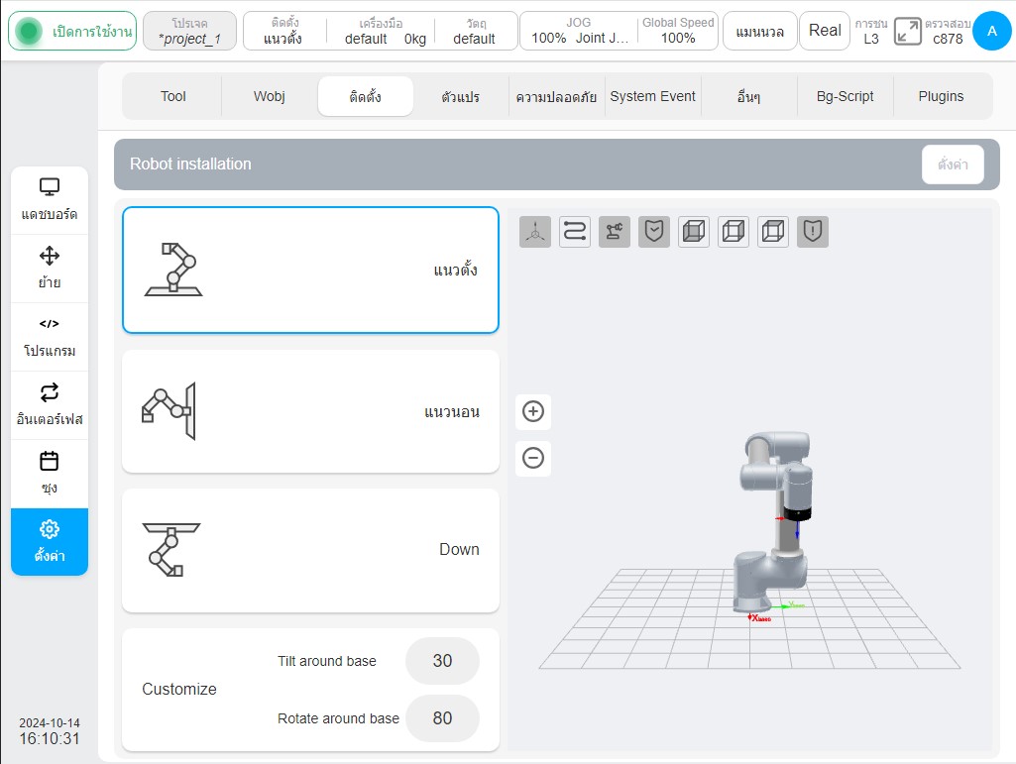Image resolution: width=1016 pixels, height=764 pixels.
Task: Switch to the Tool tab
Action: (173, 96)
